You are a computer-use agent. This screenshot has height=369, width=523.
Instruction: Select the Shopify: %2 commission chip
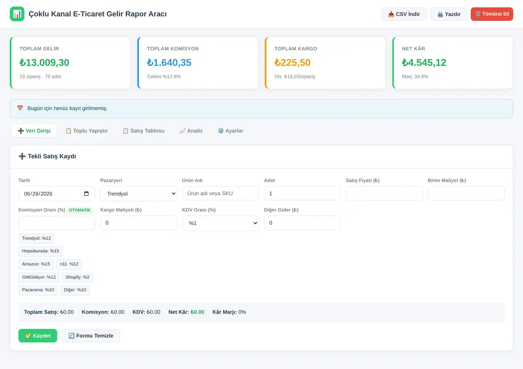tap(78, 277)
